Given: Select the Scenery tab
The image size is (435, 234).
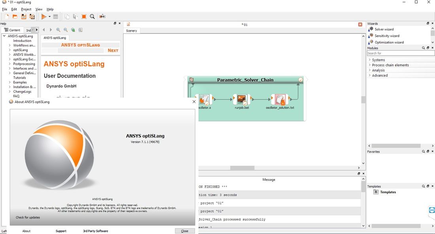Looking at the screenshot, I should click(x=132, y=31).
